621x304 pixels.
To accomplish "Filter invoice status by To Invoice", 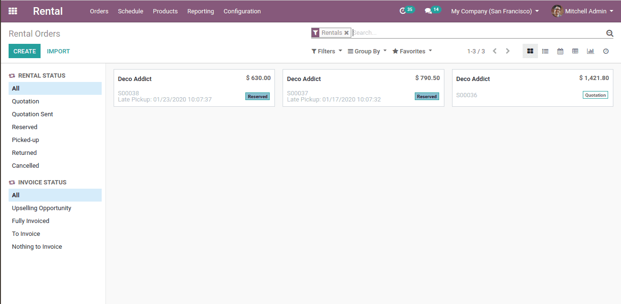I will 55,233.
